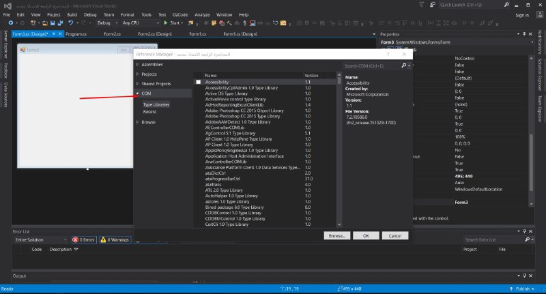Screen dimensions: 546x294
Task: Click the account avatar icon near Sign in
Action: coord(540,14)
